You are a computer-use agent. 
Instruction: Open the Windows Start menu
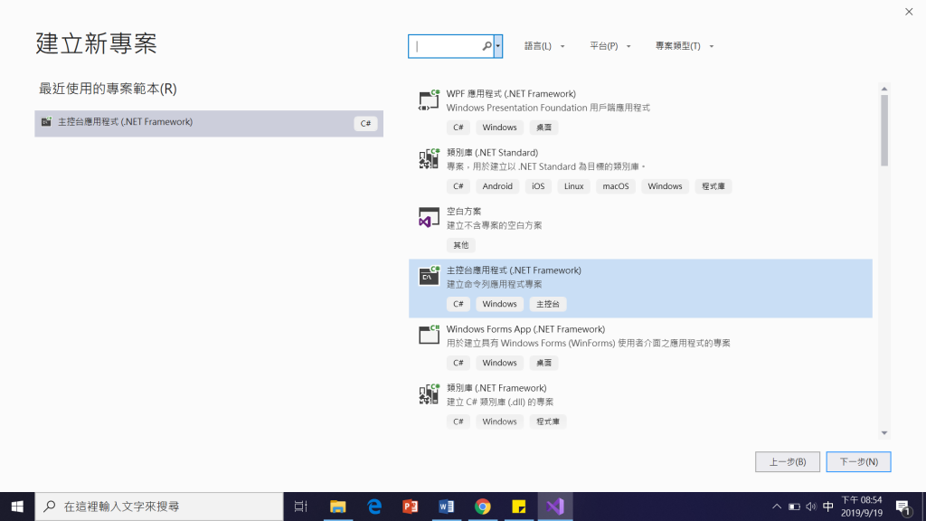point(17,507)
